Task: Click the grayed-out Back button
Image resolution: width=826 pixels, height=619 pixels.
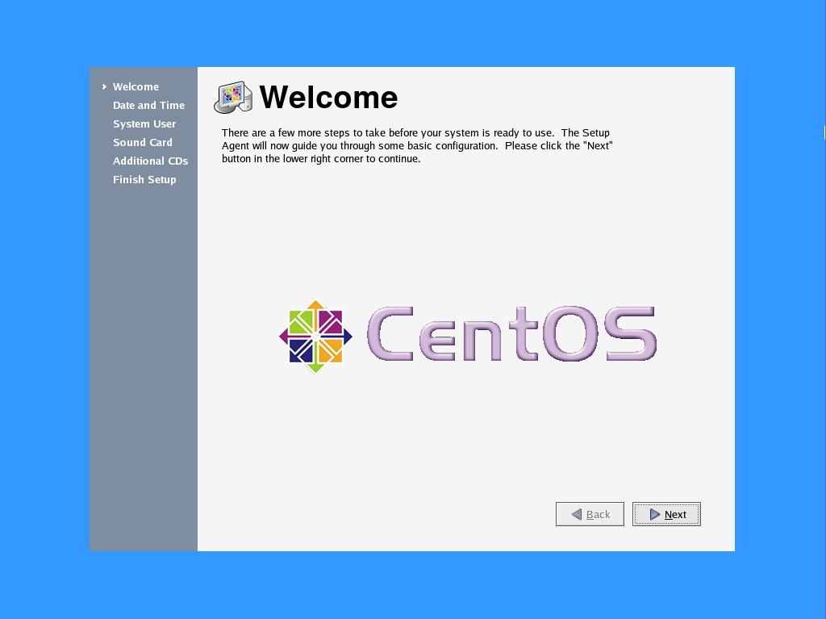Action: tap(590, 514)
